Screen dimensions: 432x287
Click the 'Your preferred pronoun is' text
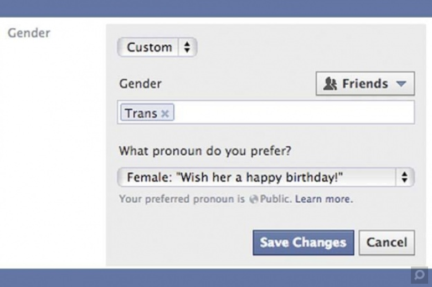pyautogui.click(x=182, y=199)
